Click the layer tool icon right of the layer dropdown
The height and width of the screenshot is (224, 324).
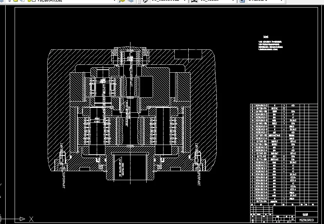(122, 1)
